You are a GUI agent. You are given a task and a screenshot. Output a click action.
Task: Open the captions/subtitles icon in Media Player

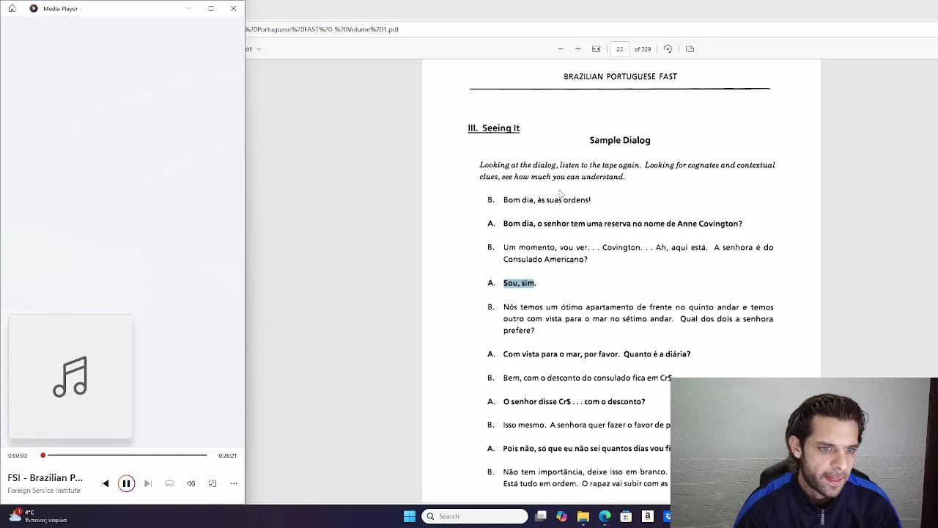point(169,484)
